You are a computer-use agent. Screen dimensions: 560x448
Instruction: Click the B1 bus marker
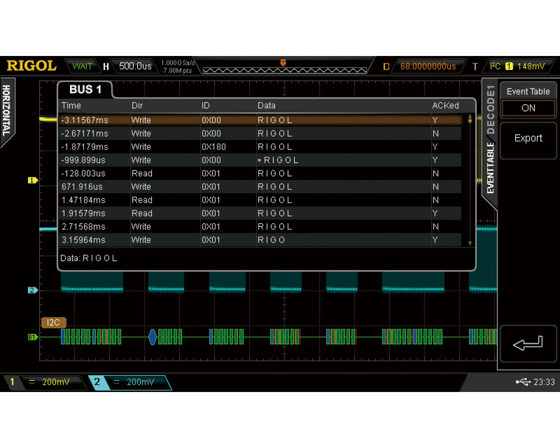click(x=32, y=337)
